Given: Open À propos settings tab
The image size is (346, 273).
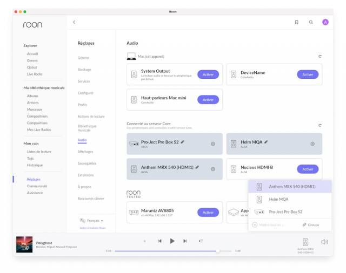Looking at the screenshot, I should point(84,187).
